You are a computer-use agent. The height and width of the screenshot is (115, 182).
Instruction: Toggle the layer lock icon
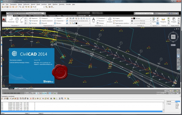74,23
